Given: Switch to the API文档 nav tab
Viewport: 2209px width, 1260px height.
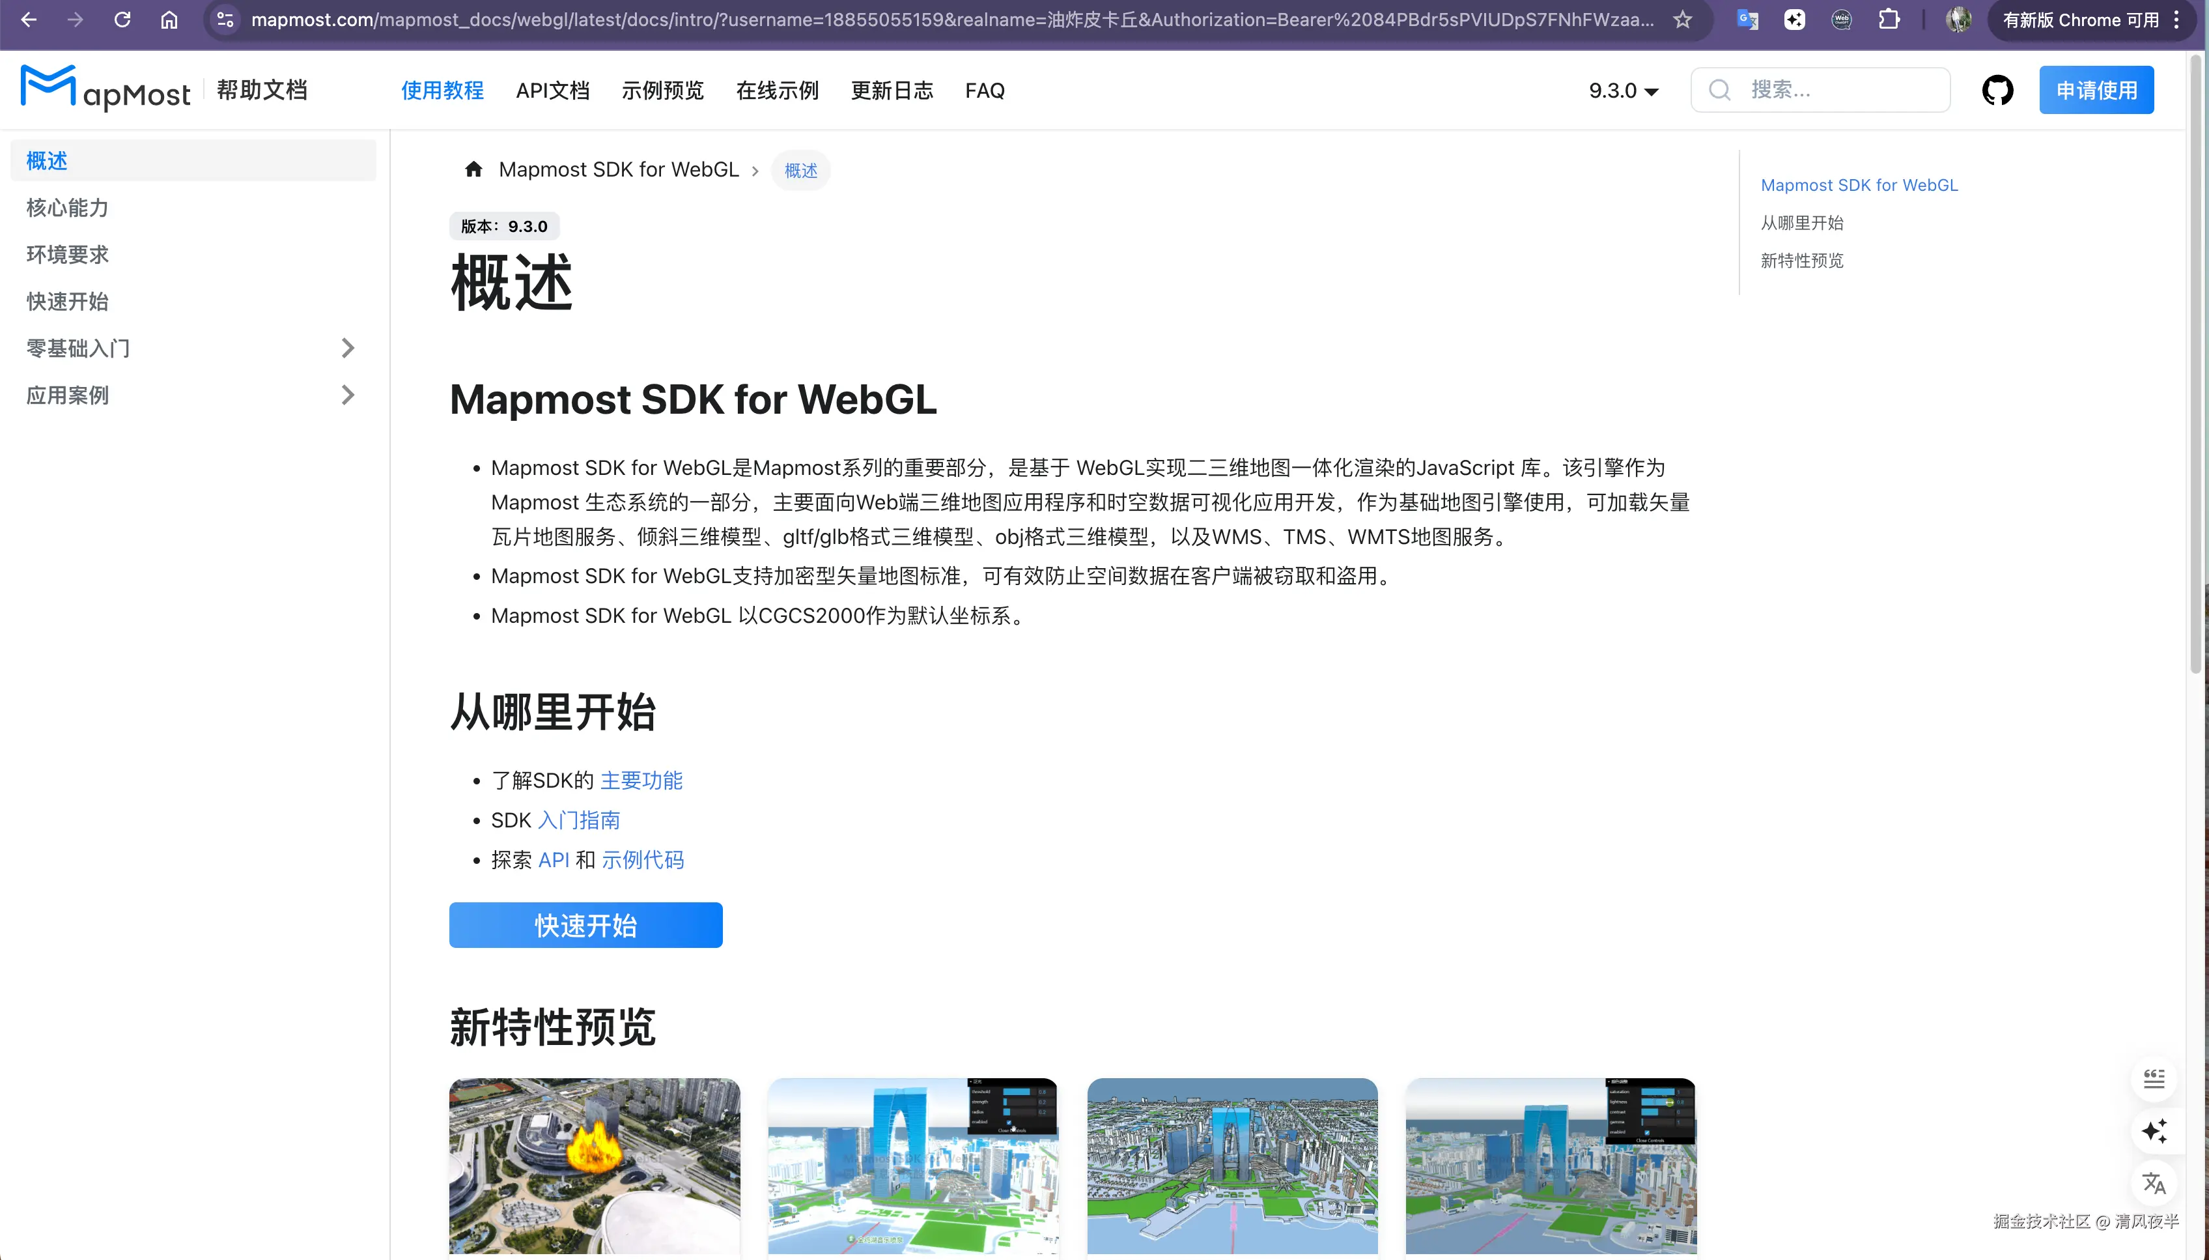Looking at the screenshot, I should 552,90.
